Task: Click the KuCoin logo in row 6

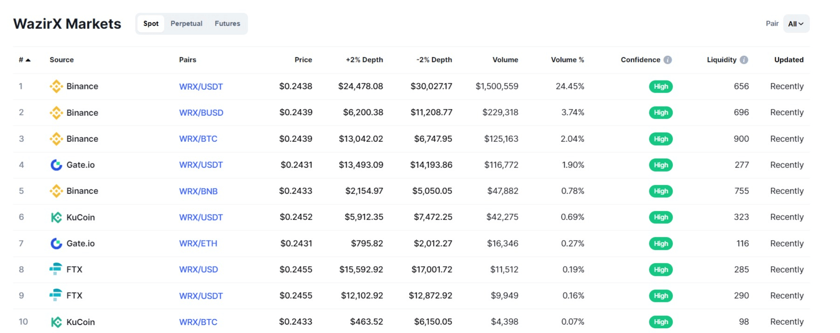Action: click(x=56, y=217)
